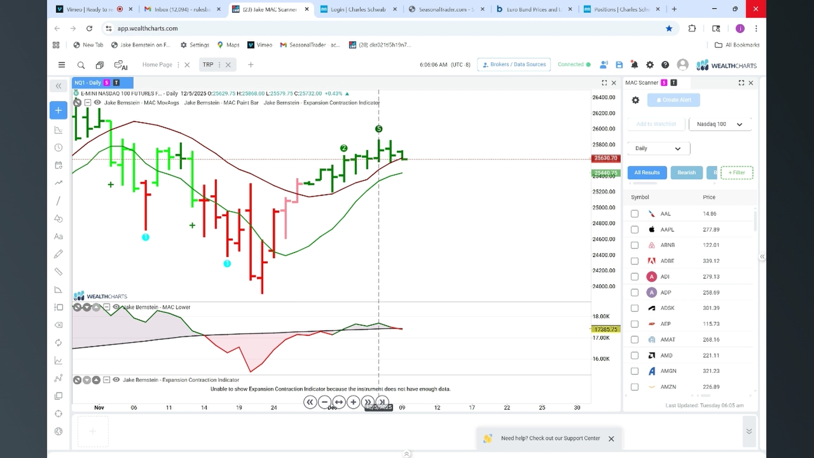Viewport: 814px width, 458px height.
Task: Select the trend line drawing tool
Action: coord(59,201)
